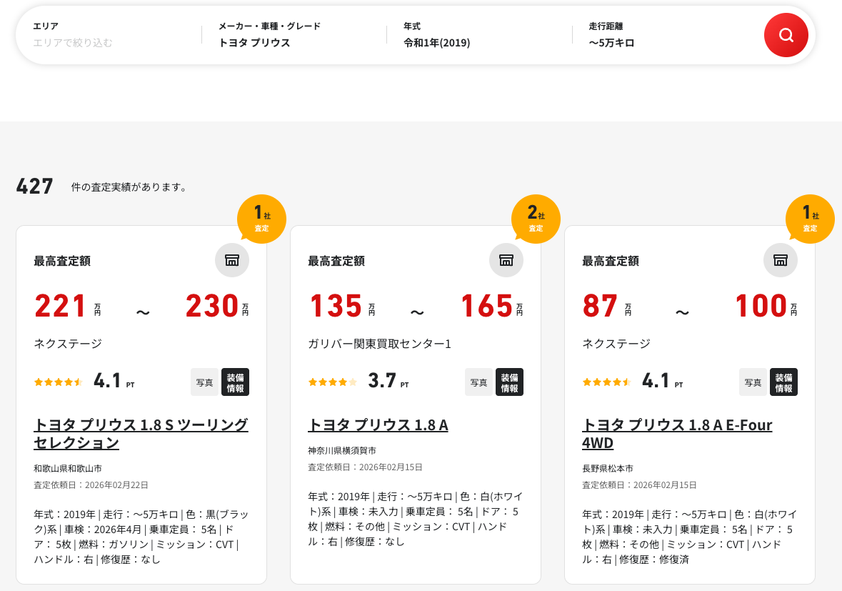This screenshot has height=591, width=842.
Task: Click 1社査定 badge on first card
Action: [x=261, y=219]
